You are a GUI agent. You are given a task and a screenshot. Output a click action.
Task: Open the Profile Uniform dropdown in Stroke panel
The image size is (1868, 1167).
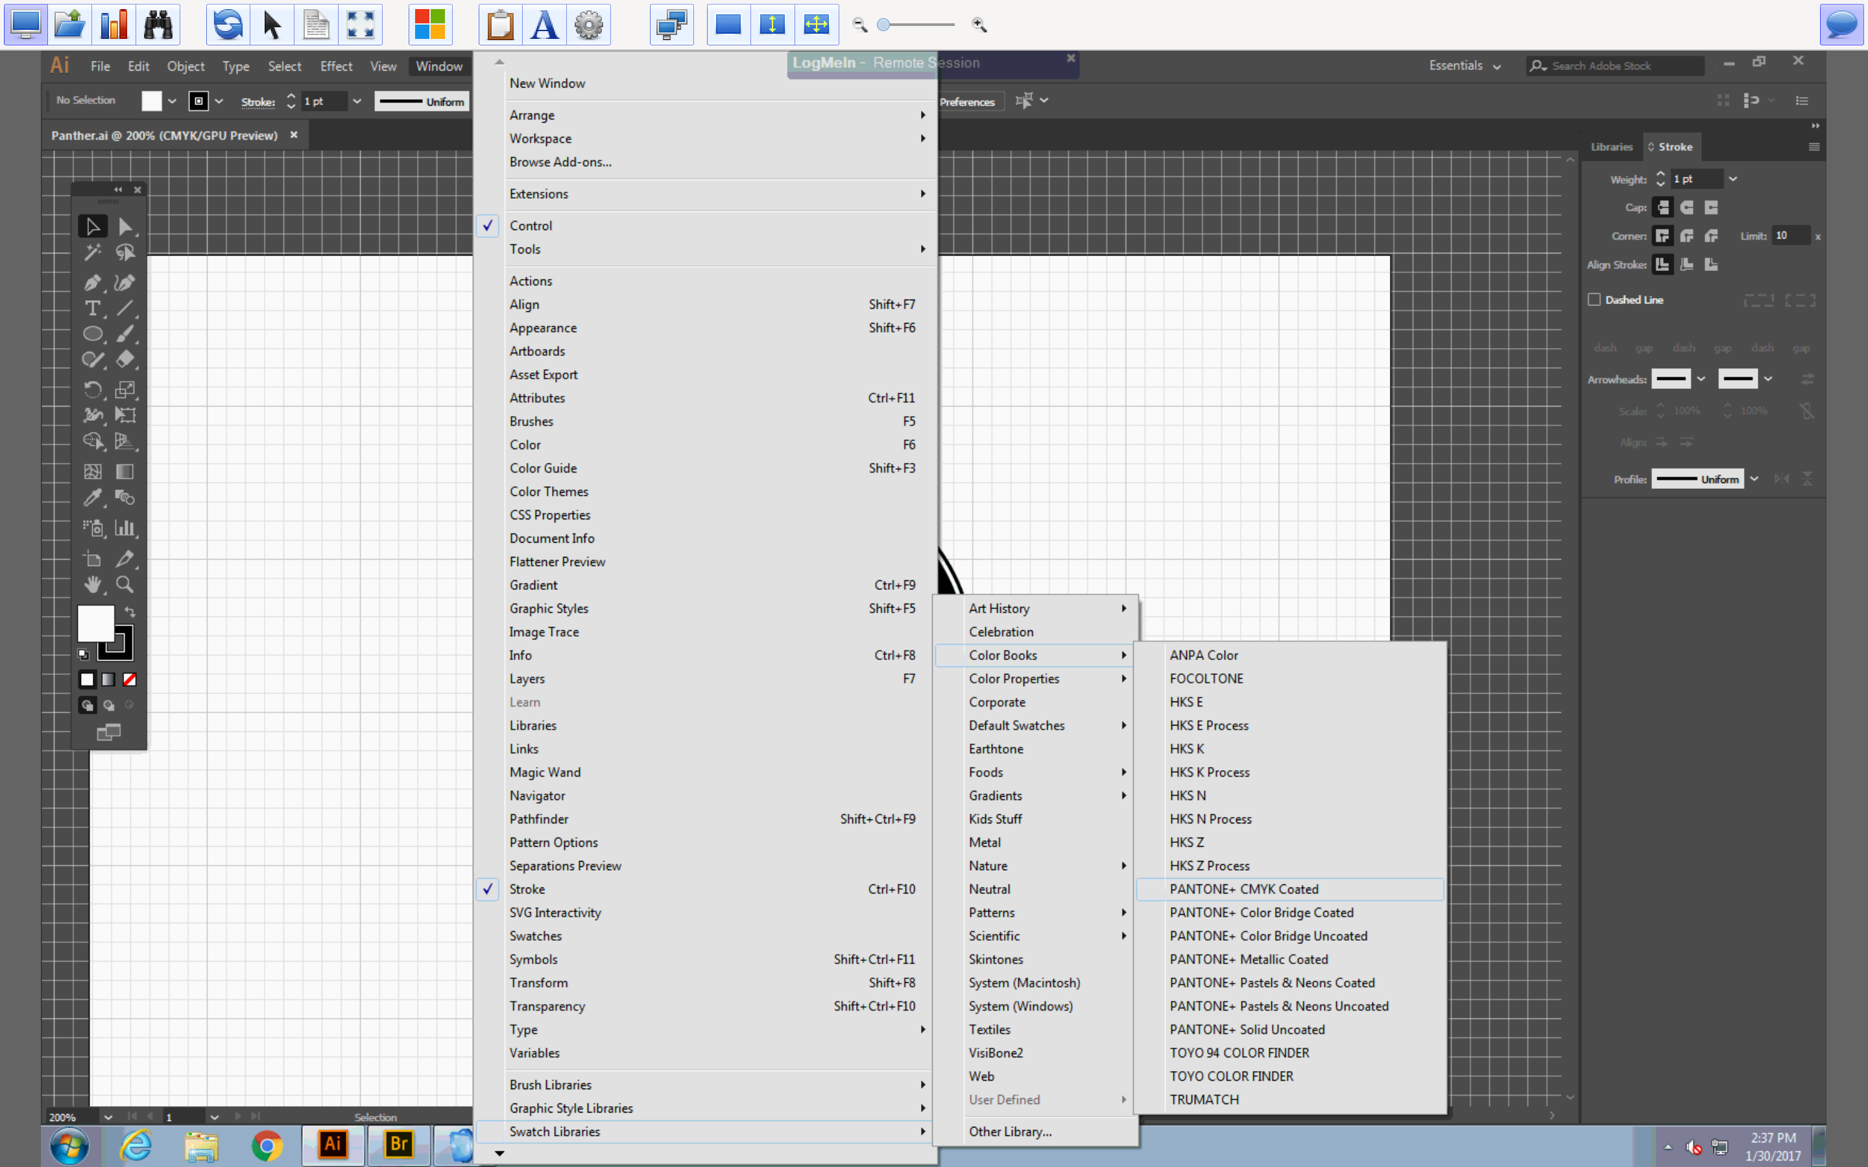[1754, 479]
